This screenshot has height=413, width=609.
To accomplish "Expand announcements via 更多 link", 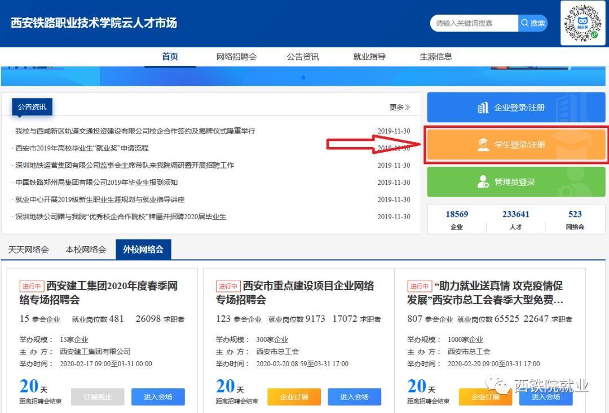I will tap(399, 107).
